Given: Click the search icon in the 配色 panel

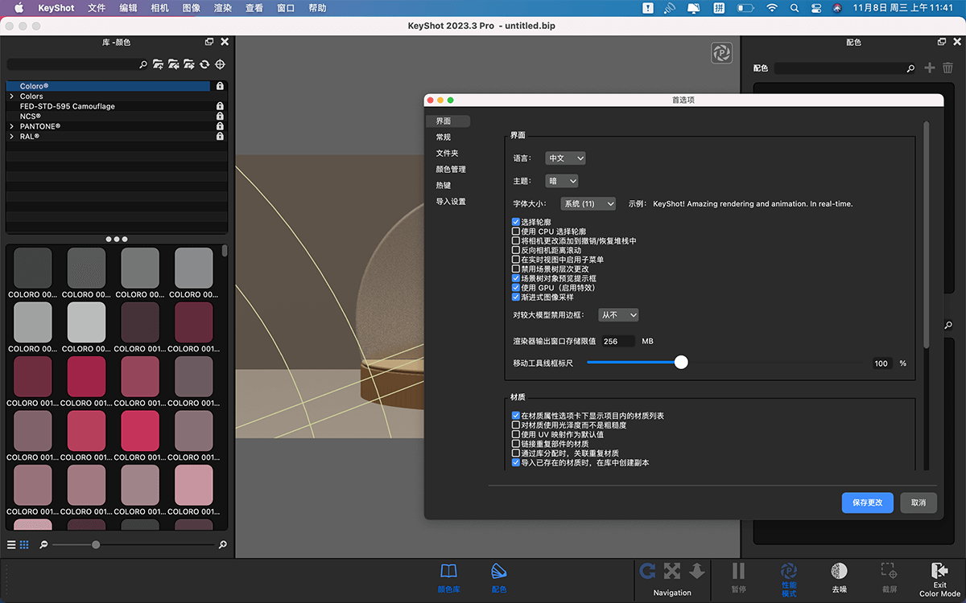Looking at the screenshot, I should [x=910, y=69].
